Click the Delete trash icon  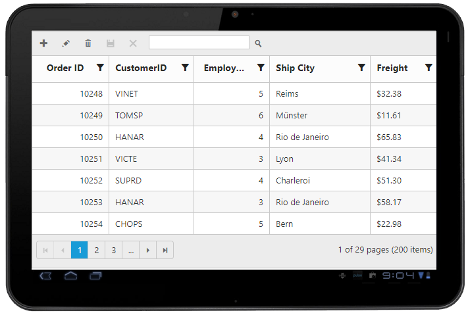tap(88, 43)
